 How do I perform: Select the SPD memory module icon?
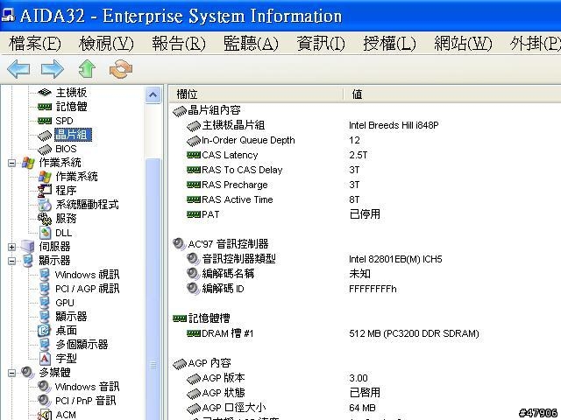point(45,121)
